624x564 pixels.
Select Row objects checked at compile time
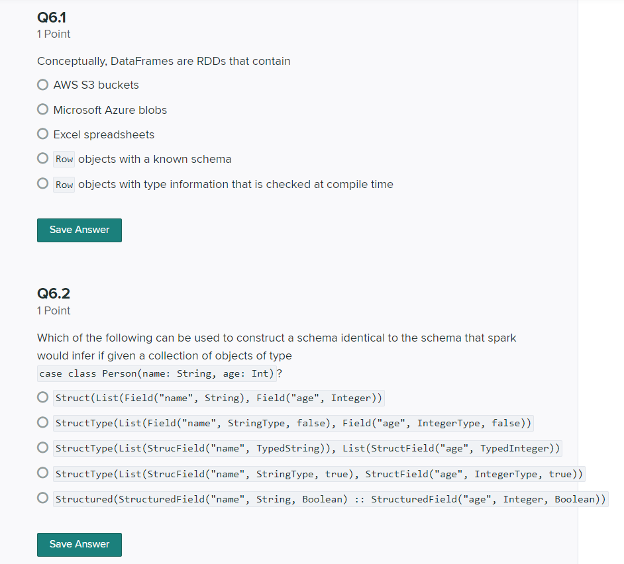pyautogui.click(x=42, y=183)
